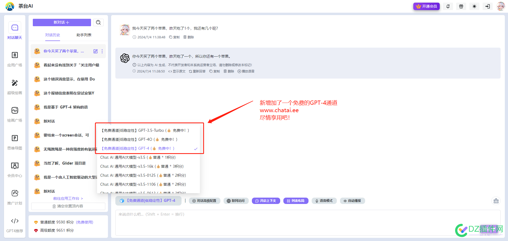Click 高级额度 9651 积分 text
The image size is (508, 241).
tap(57, 230)
